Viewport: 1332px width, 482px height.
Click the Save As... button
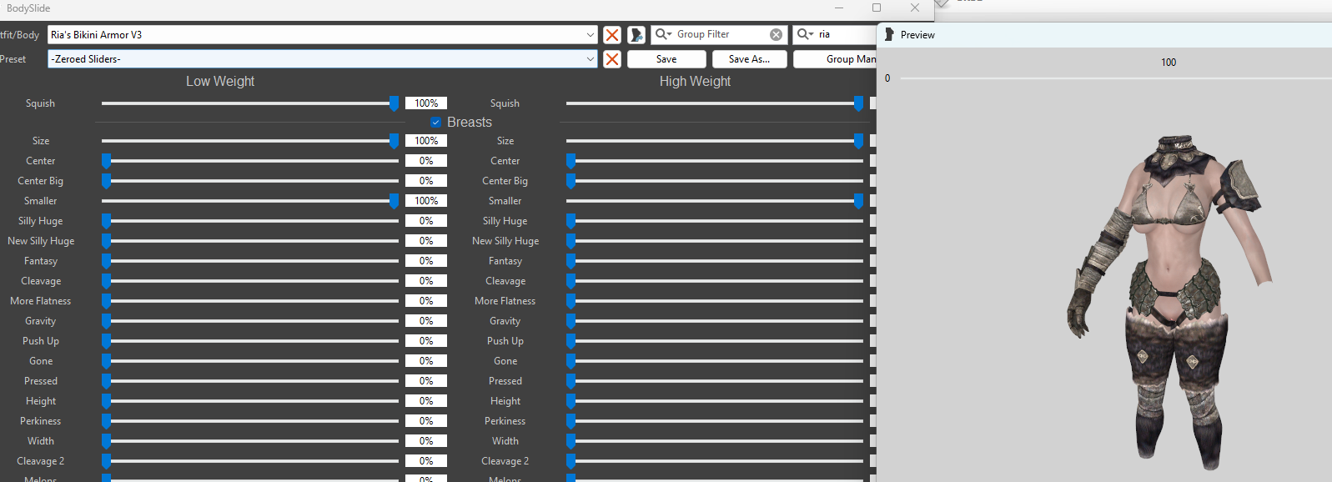[749, 59]
